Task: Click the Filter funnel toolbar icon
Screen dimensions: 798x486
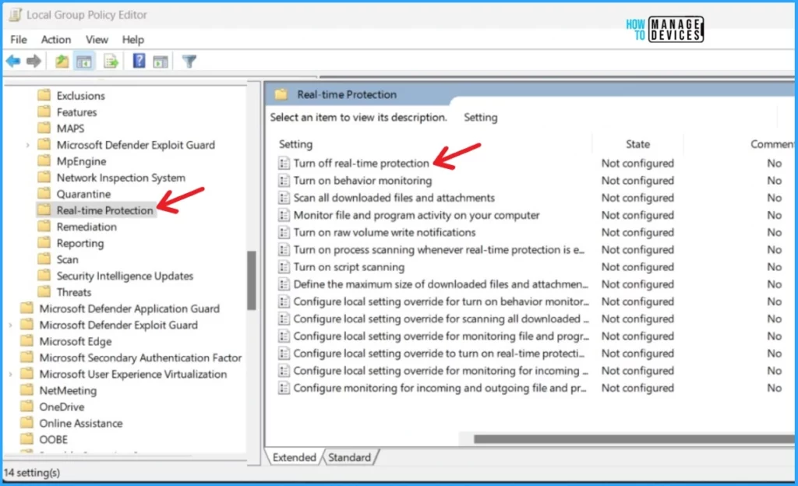Action: click(x=189, y=62)
